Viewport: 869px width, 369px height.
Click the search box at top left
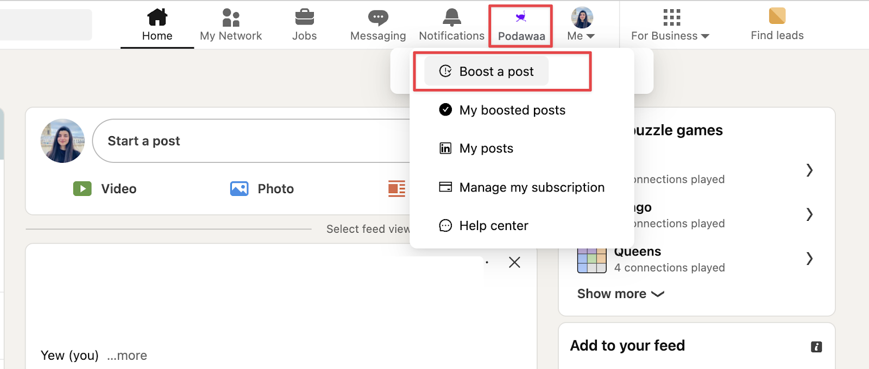point(46,24)
